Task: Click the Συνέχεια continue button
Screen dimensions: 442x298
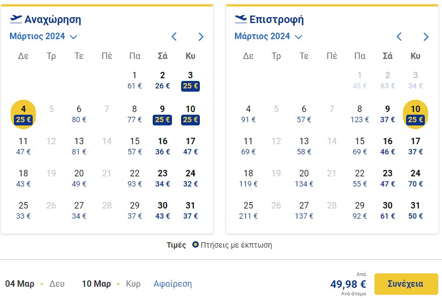Action: (406, 284)
